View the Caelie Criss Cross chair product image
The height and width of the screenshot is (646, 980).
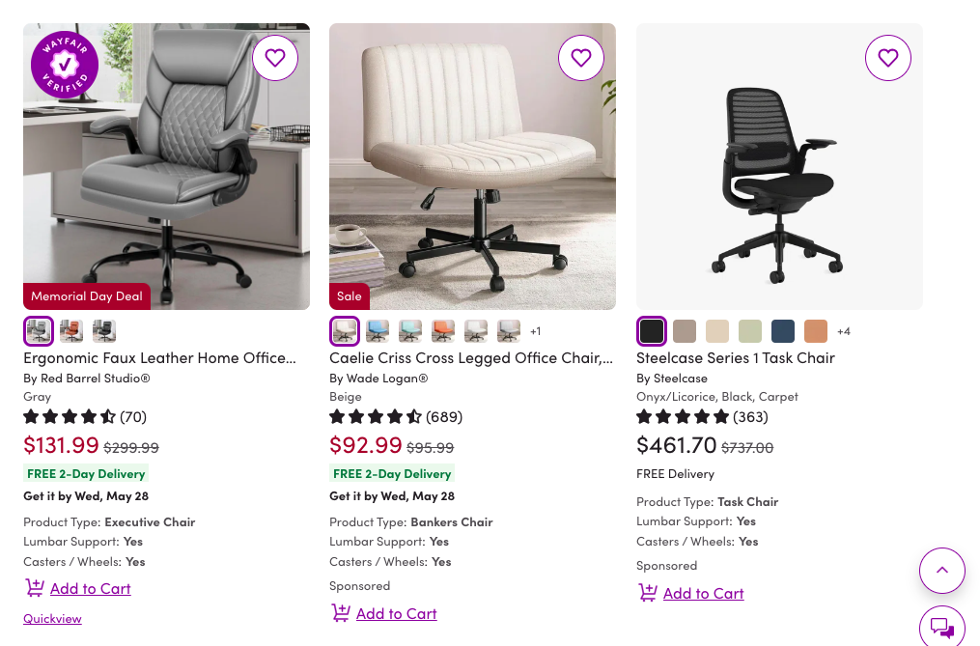[472, 166]
